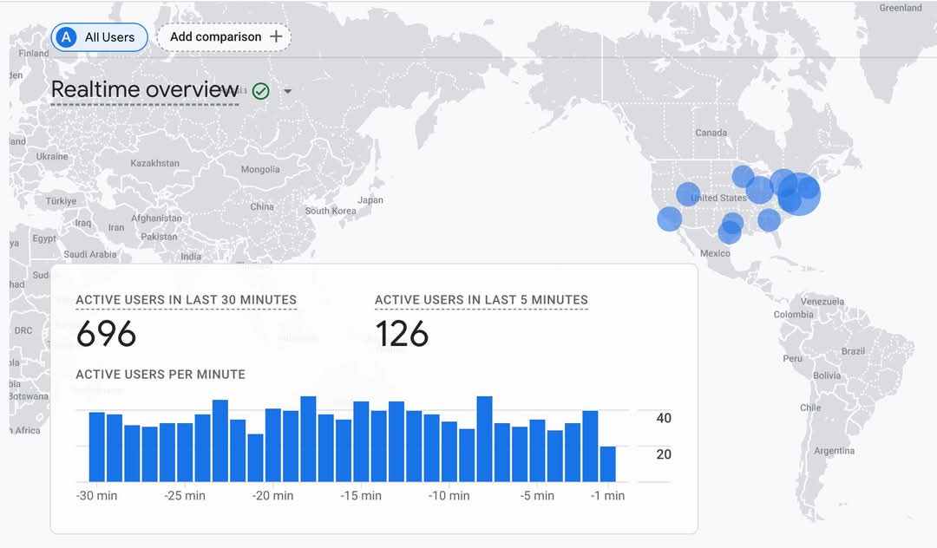Click the blue bubble near Mexico border

tap(729, 232)
